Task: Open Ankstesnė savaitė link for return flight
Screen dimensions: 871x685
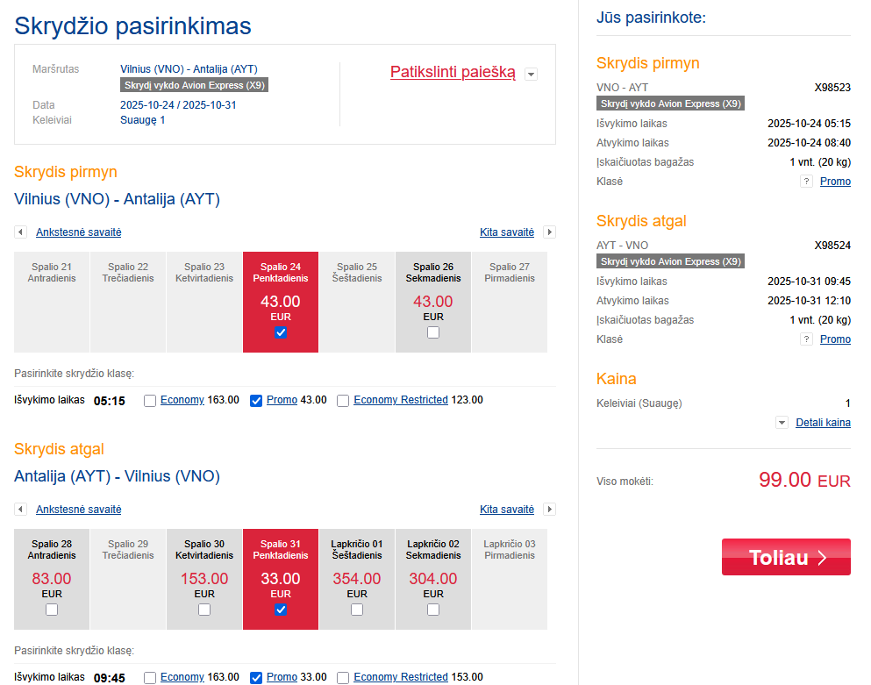Action: (79, 510)
